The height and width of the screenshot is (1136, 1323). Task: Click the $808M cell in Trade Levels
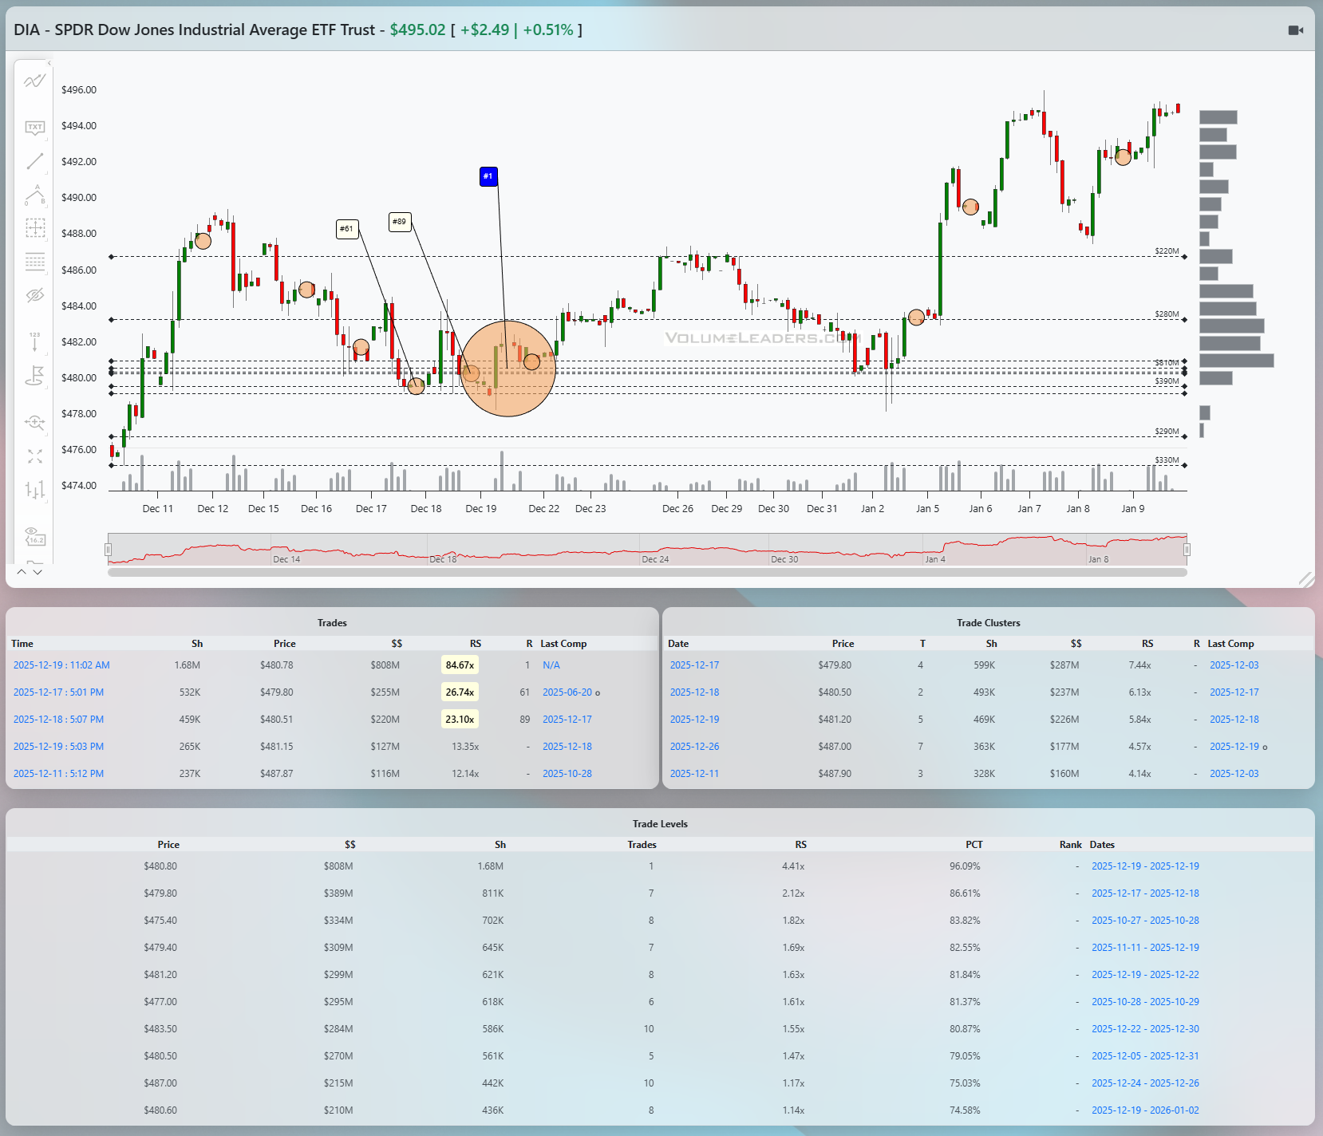[x=338, y=866]
